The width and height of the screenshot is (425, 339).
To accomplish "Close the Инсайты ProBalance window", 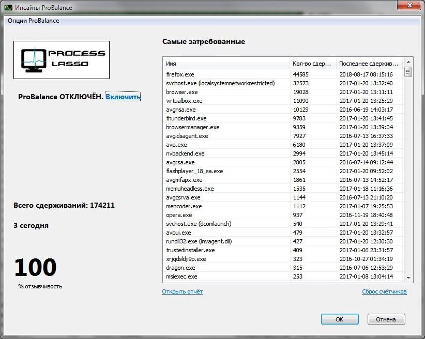I will (x=409, y=5).
